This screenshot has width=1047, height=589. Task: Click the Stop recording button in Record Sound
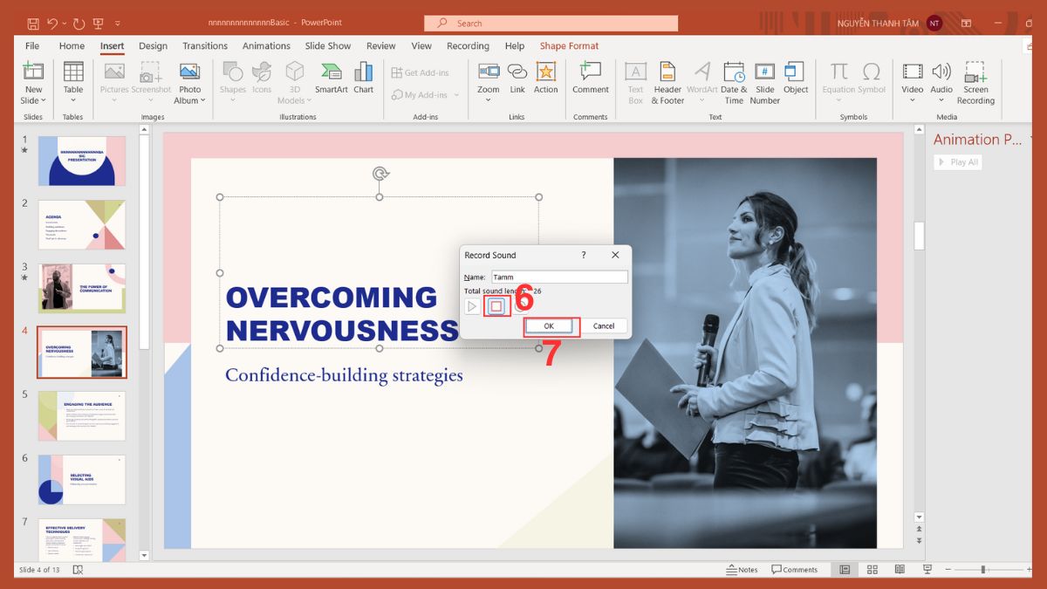pyautogui.click(x=497, y=306)
